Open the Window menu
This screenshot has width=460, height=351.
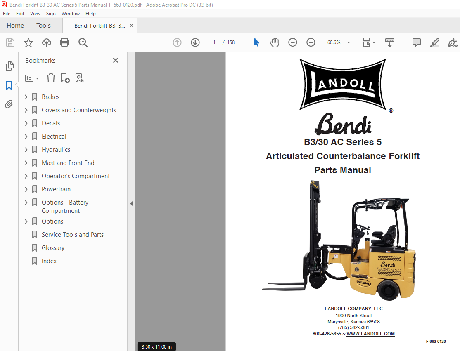(71, 14)
